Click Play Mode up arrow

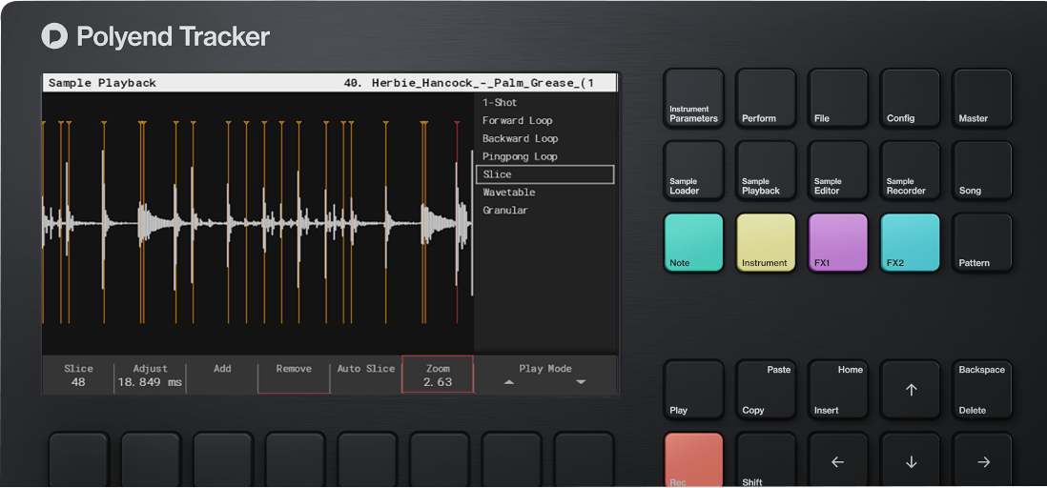[509, 382]
